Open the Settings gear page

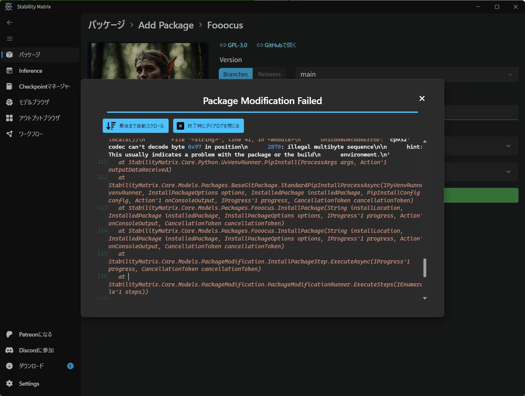(x=40, y=384)
